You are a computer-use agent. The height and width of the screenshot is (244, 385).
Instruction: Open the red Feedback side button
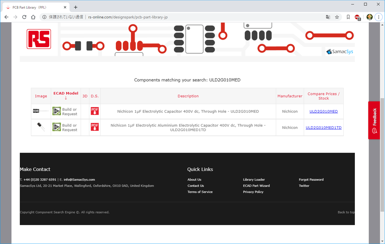click(374, 120)
